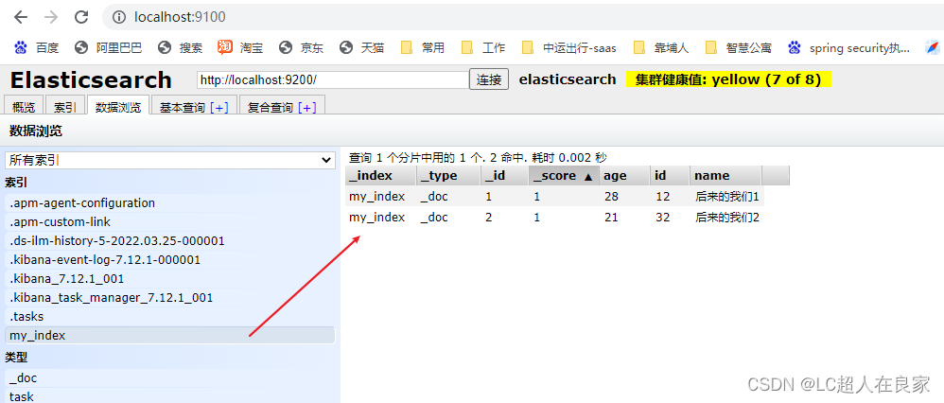The image size is (944, 403).
Task: Click the 连接 connect button
Action: click(489, 79)
